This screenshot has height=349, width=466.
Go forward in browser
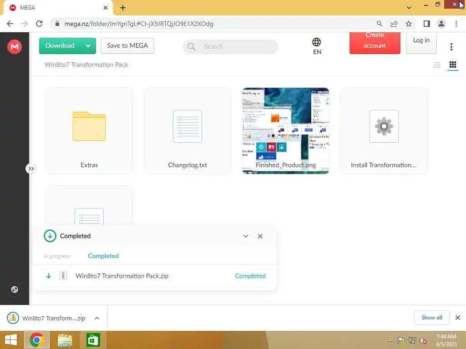pyautogui.click(x=25, y=24)
